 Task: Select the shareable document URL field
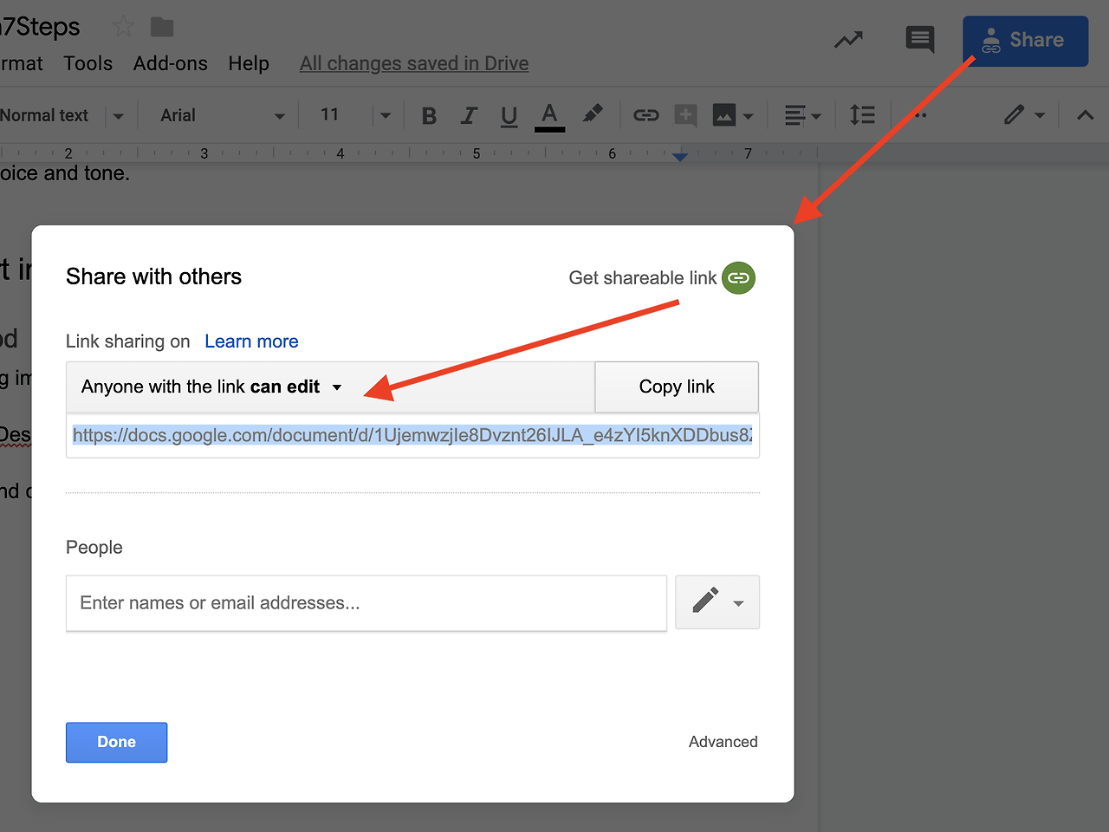pyautogui.click(x=412, y=435)
